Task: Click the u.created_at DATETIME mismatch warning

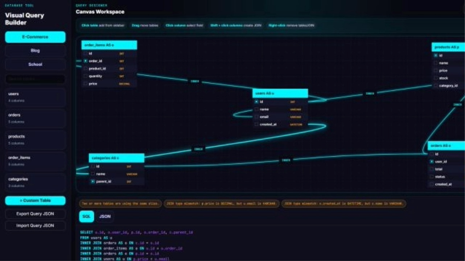Action: [344, 204]
